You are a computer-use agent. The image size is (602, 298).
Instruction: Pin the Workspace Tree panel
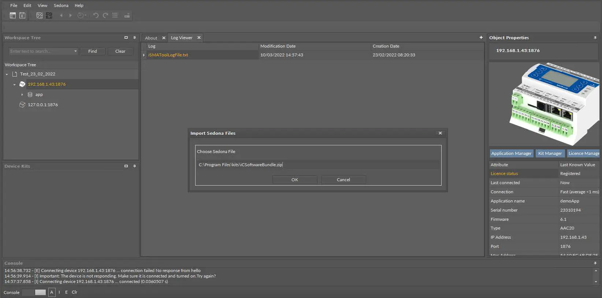pos(134,38)
